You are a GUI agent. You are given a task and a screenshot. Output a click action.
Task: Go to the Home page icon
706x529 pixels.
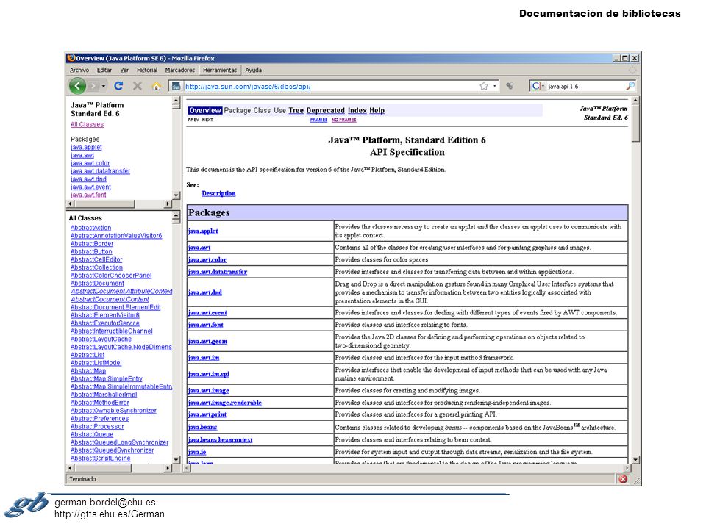156,86
